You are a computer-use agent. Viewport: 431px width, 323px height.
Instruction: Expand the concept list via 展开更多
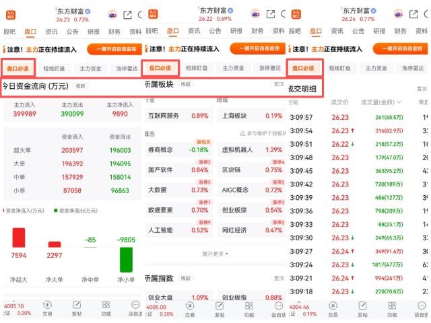[x=215, y=254]
